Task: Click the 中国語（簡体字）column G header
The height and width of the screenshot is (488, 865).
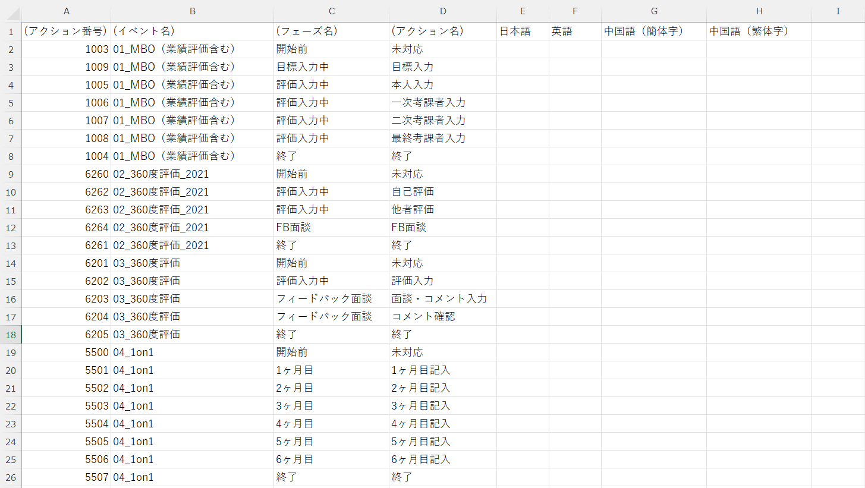Action: [x=654, y=11]
